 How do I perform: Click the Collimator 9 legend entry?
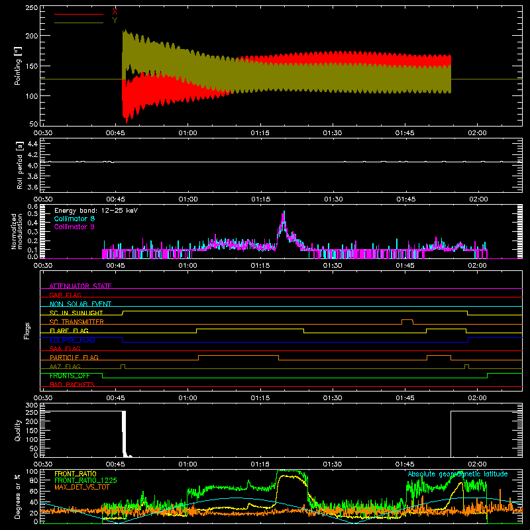[x=74, y=227]
